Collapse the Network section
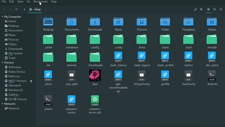This screenshot has width=225, height=127. [x=2, y=104]
